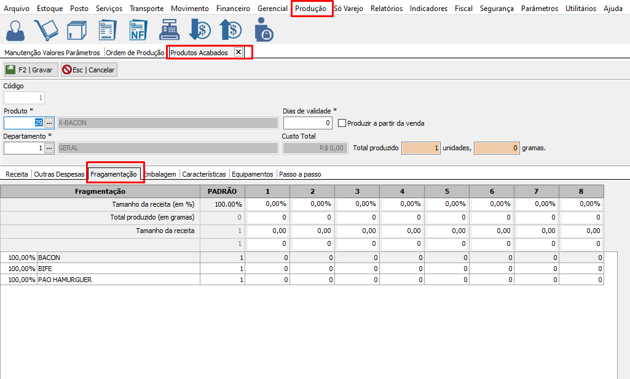Click the NF fiscal note icon
The image size is (630, 379).
138,30
